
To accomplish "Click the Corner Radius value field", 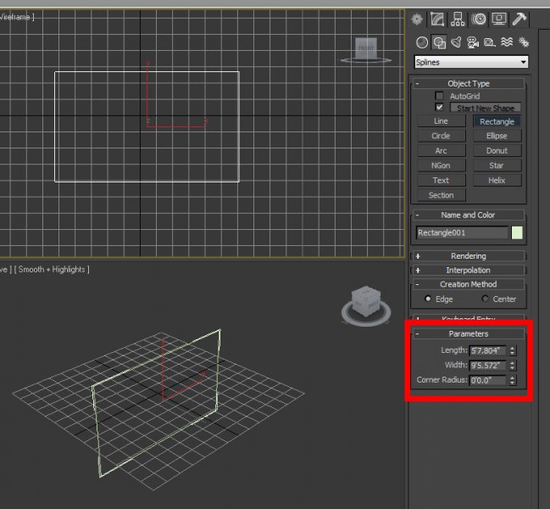I will click(488, 380).
